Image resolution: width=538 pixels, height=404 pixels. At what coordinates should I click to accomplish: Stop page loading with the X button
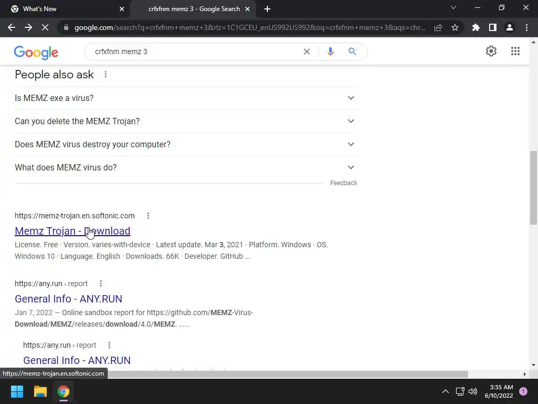coord(45,27)
